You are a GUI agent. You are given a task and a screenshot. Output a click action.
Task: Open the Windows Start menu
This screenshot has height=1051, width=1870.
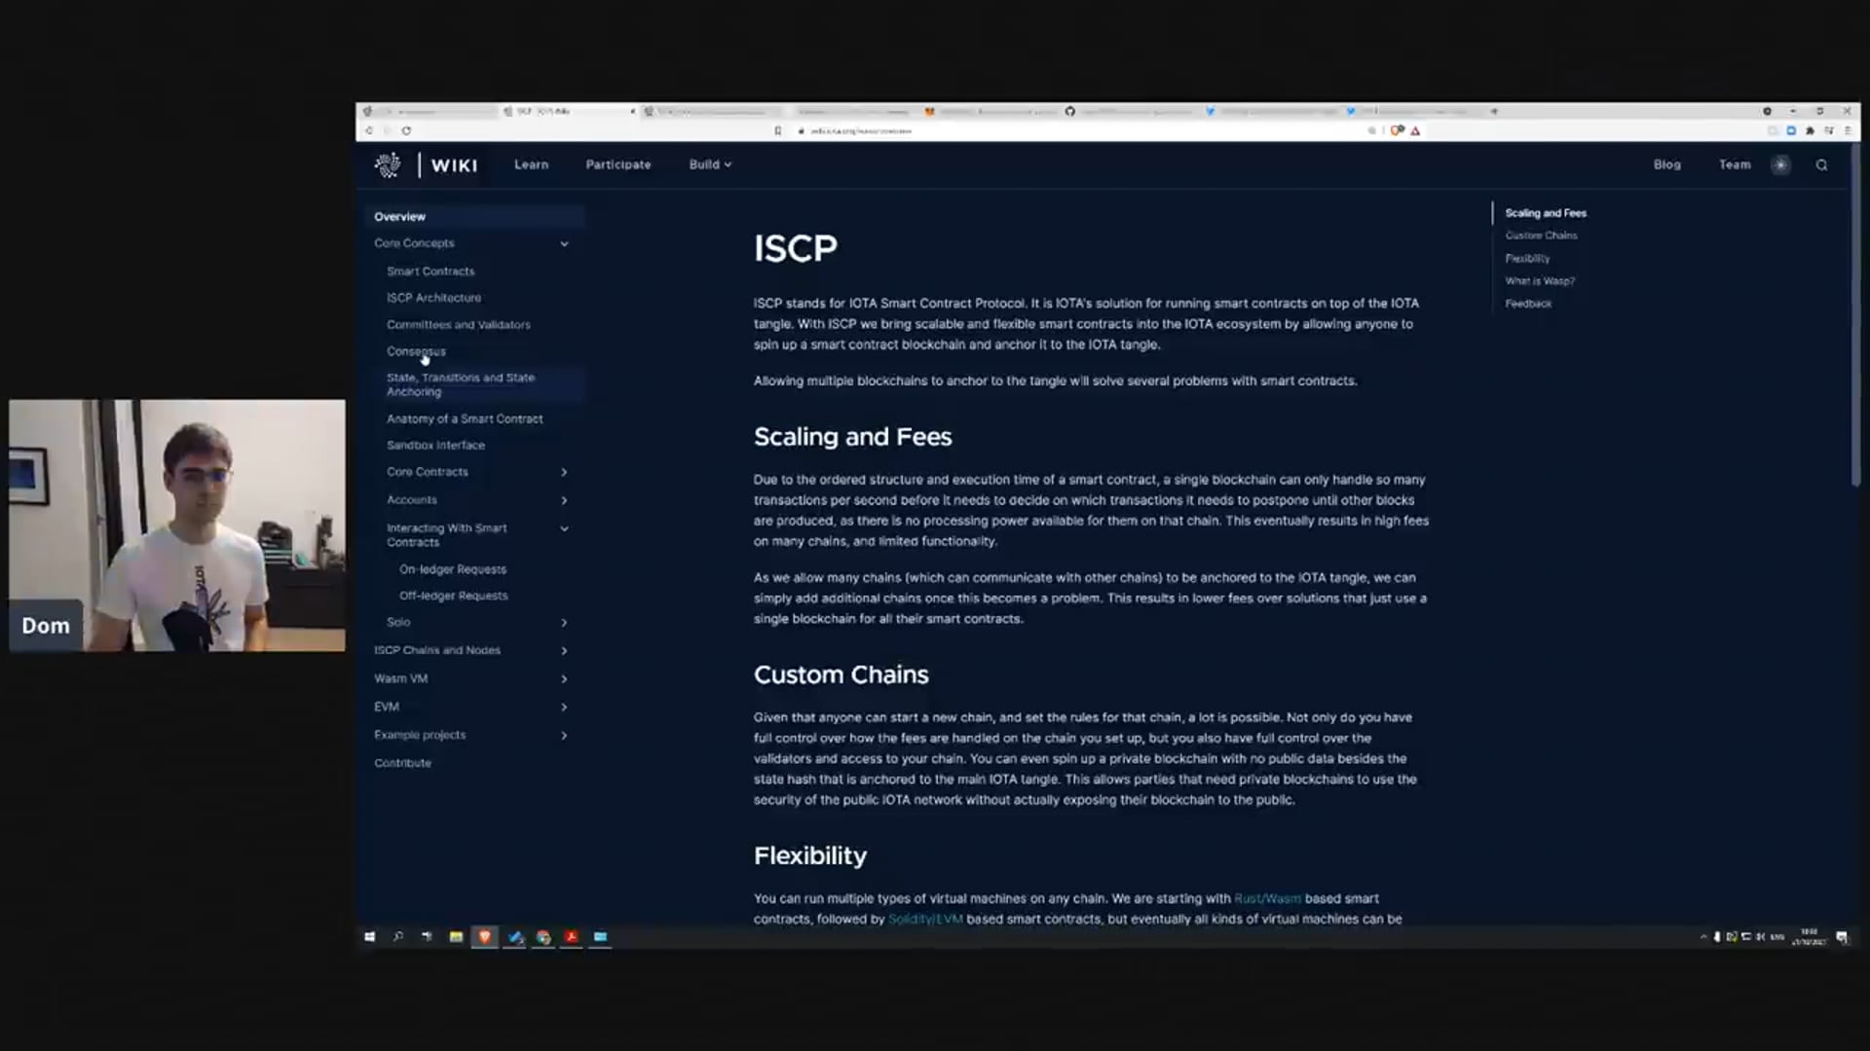tap(370, 937)
